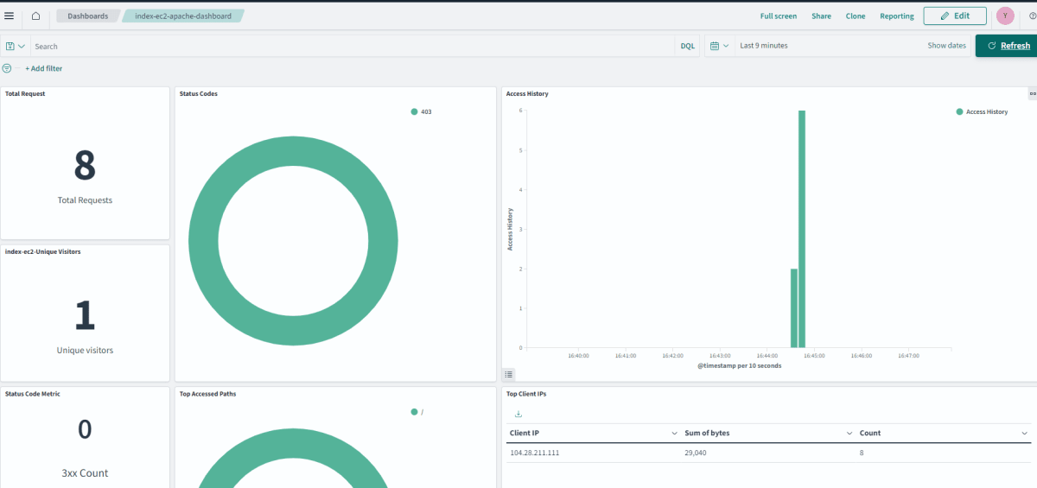Click the 0 3xx Count metric
Image resolution: width=1037 pixels, height=488 pixels.
[x=85, y=429]
